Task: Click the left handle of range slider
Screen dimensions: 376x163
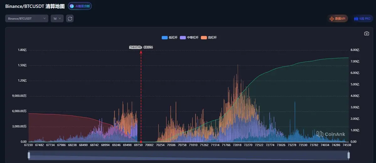Action: (29, 155)
